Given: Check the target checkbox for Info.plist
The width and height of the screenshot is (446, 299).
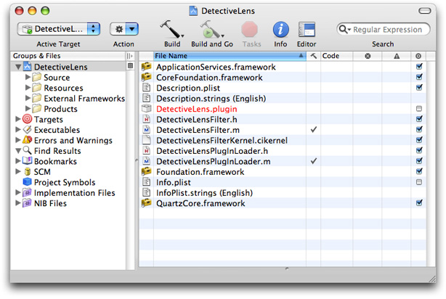Looking at the screenshot, I should coord(419,182).
